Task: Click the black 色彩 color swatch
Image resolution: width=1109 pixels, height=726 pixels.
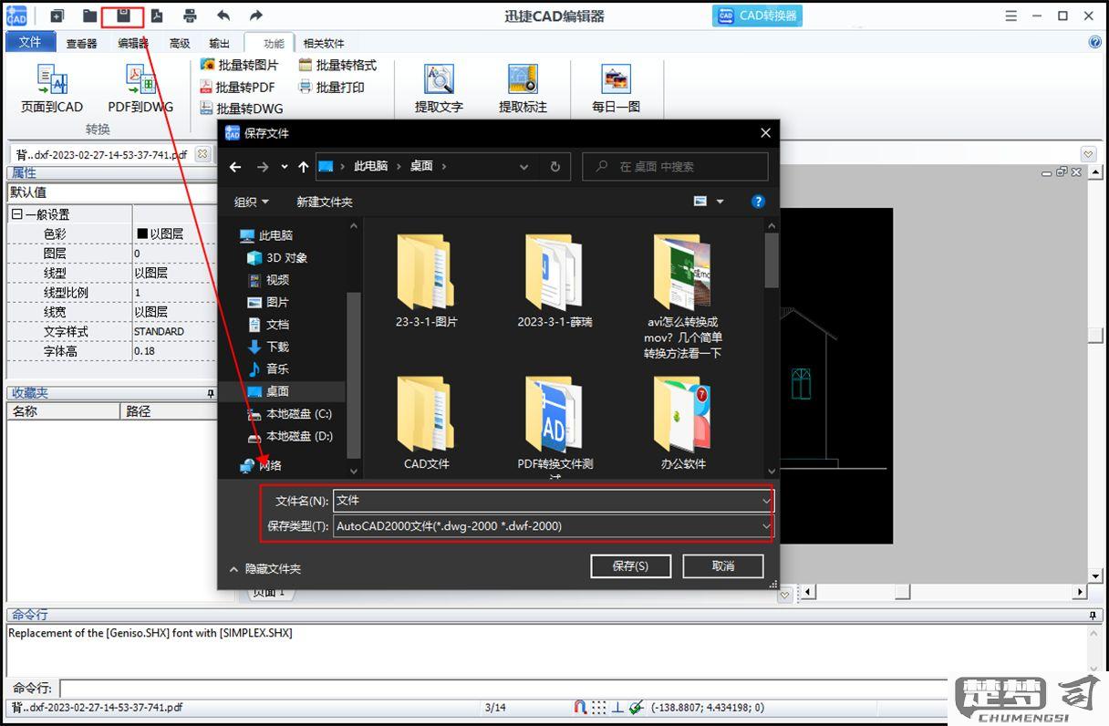Action: tap(142, 234)
